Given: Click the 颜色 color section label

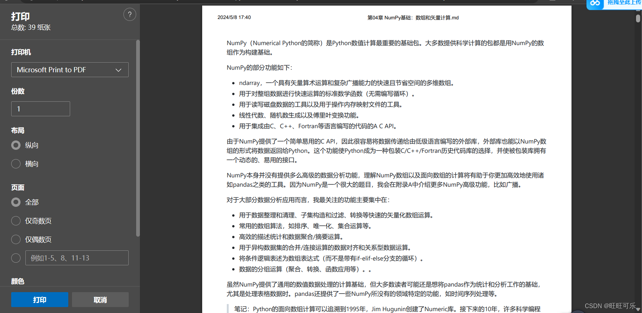Looking at the screenshot, I should (18, 281).
